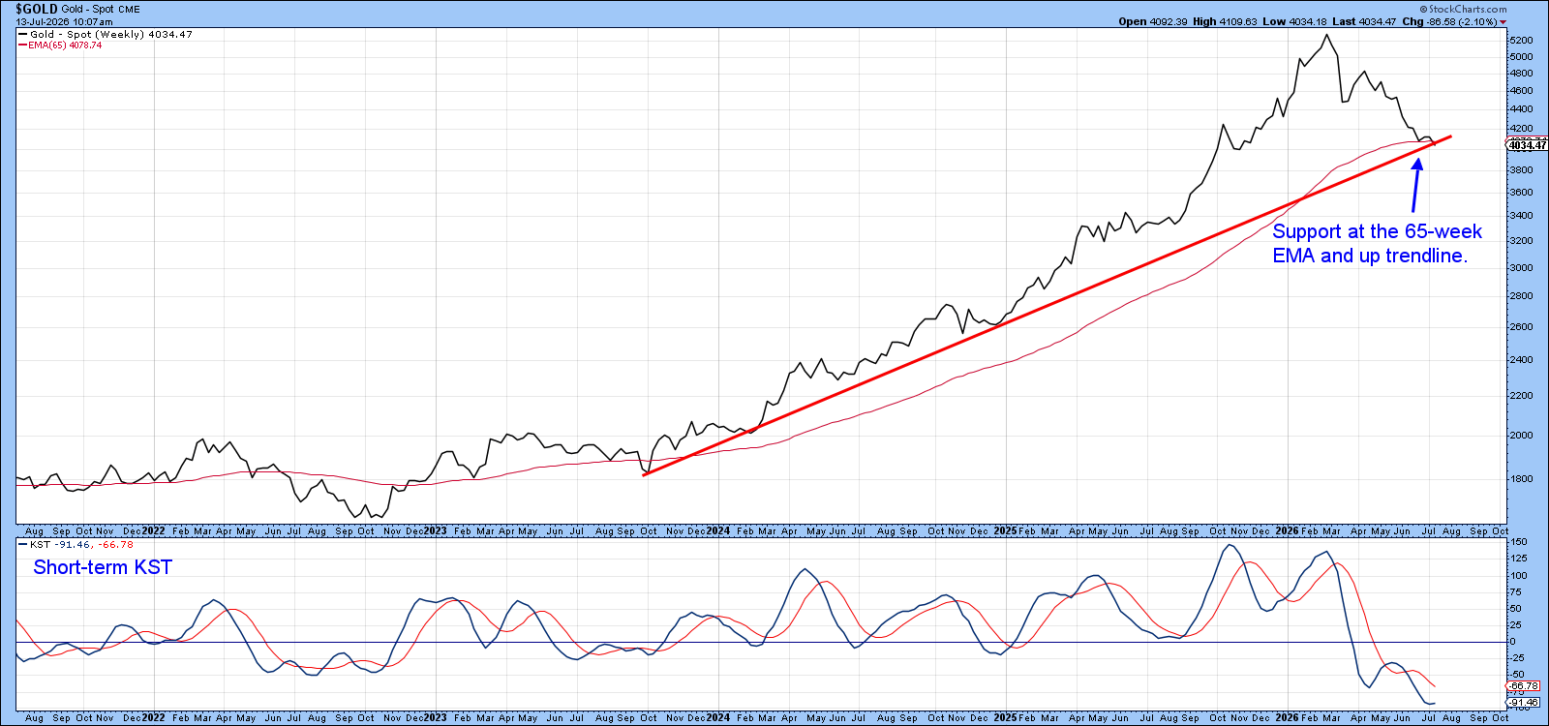Click the 3000 price axis label
Viewport: 1549px width, 726px height.
1521,268
